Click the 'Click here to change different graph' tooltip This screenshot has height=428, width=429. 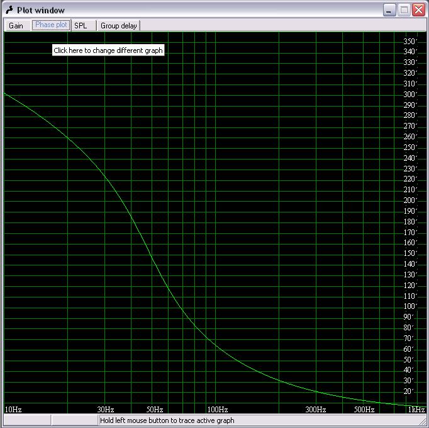108,50
